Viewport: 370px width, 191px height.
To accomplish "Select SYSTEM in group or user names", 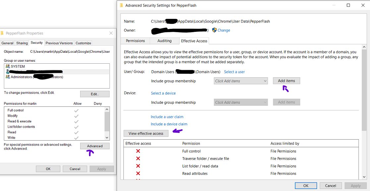I will pyautogui.click(x=57, y=66).
